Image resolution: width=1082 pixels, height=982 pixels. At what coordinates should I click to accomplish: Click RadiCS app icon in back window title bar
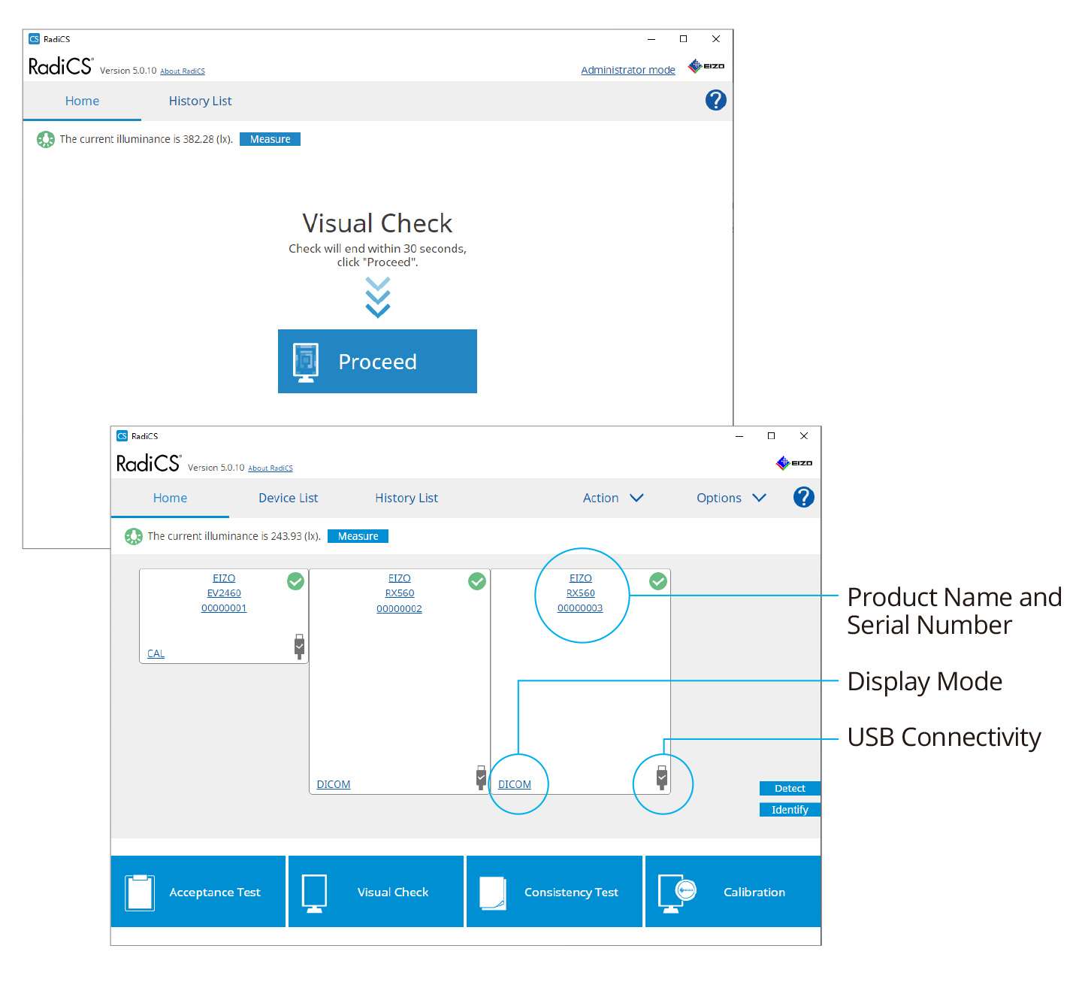[x=34, y=39]
